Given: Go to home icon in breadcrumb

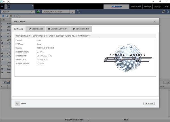Looking at the screenshot, I should (11, 16).
